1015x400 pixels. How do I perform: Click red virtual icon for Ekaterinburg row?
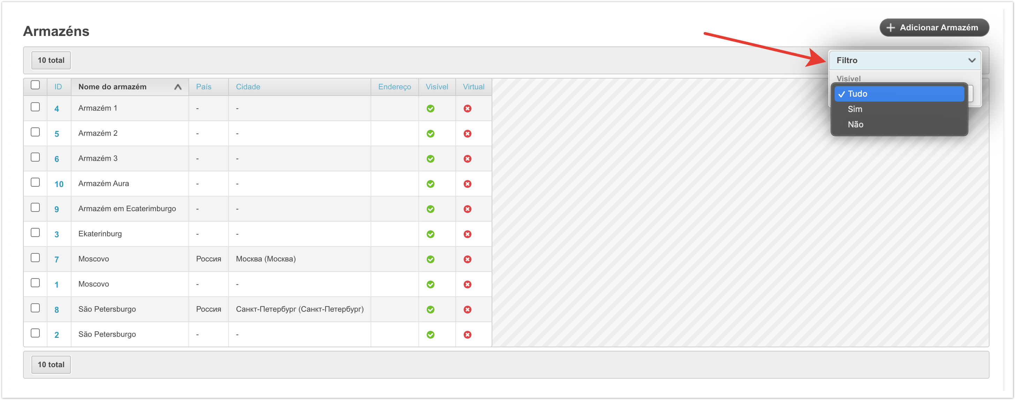(467, 234)
